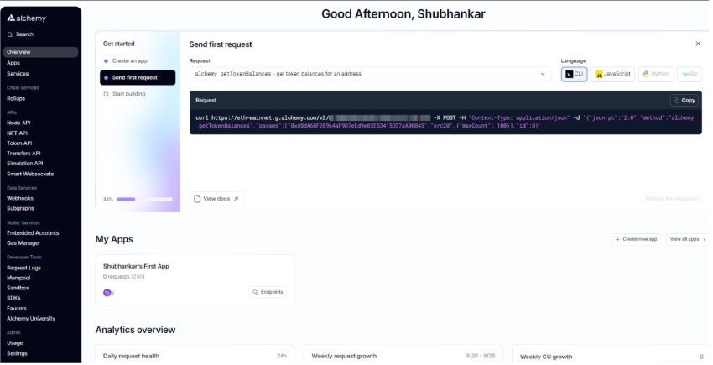This screenshot has height=365, width=713.
Task: Click Create new app button
Action: tap(636, 239)
